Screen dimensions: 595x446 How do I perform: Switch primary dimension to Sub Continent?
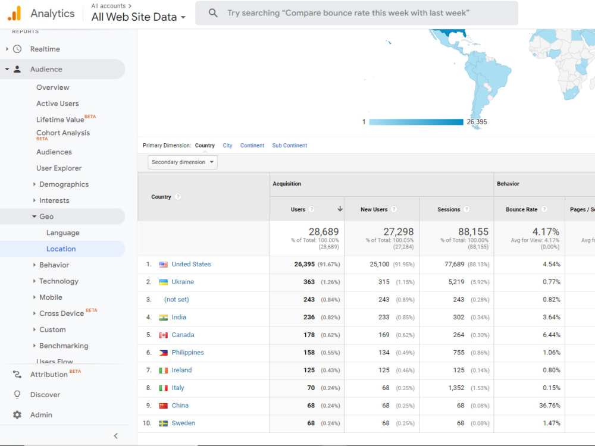coord(290,145)
